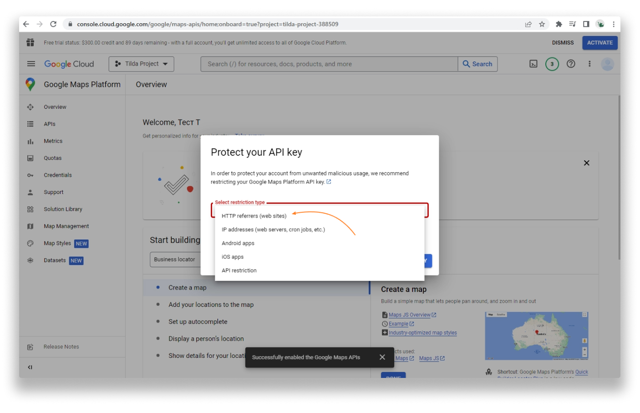Open Industry-optimized map styles link
The width and height of the screenshot is (640, 413).
tap(422, 333)
